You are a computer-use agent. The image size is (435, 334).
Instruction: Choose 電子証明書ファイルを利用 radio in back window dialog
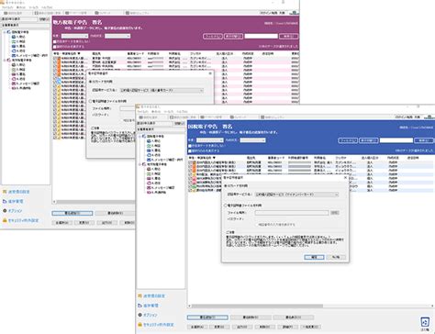(91, 101)
